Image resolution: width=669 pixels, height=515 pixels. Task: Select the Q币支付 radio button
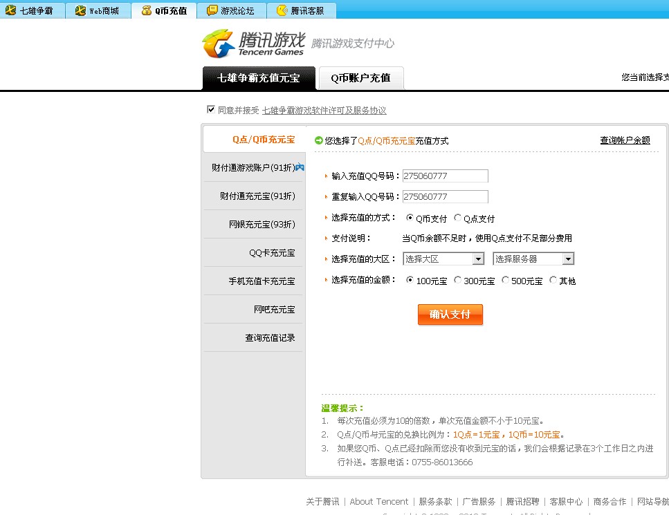(x=410, y=218)
